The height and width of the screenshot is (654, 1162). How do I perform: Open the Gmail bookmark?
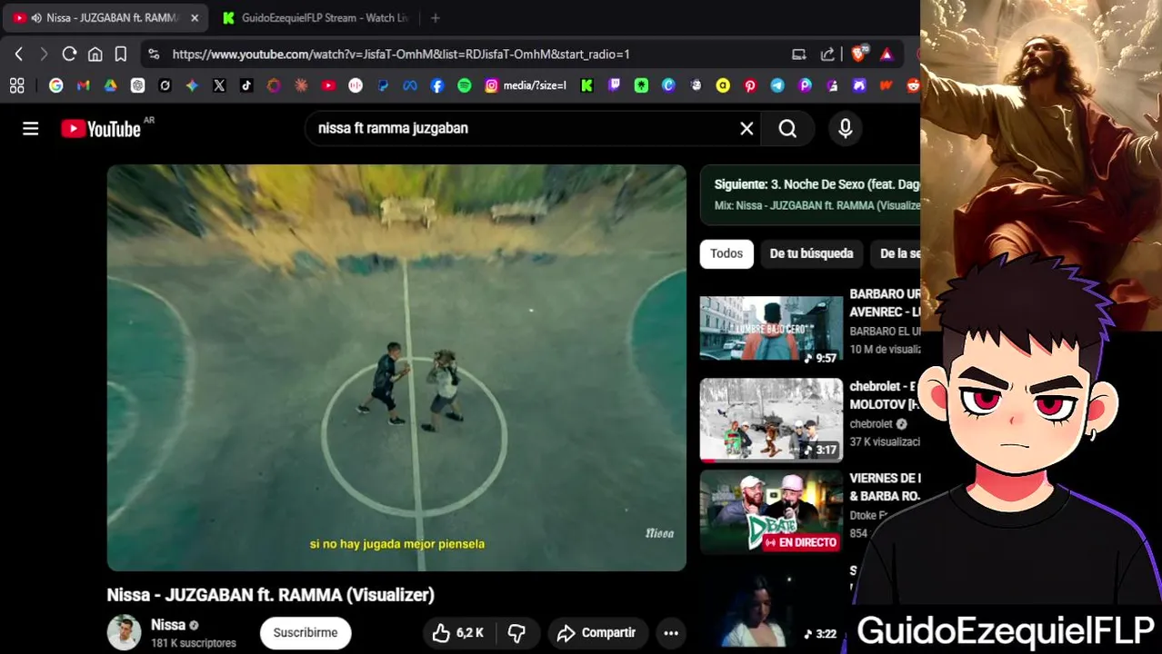click(84, 85)
